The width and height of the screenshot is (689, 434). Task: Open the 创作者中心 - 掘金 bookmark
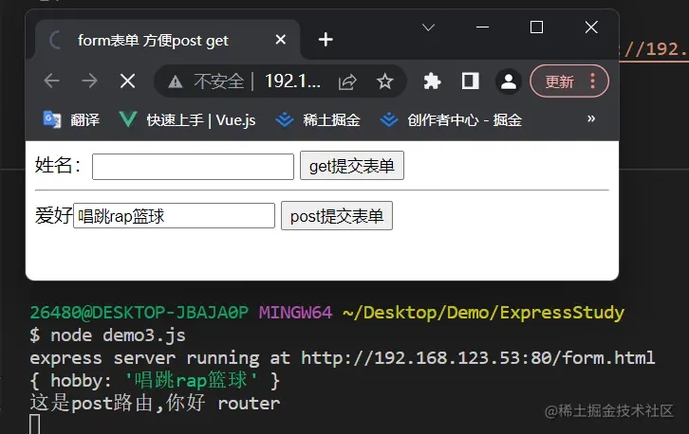coord(452,119)
